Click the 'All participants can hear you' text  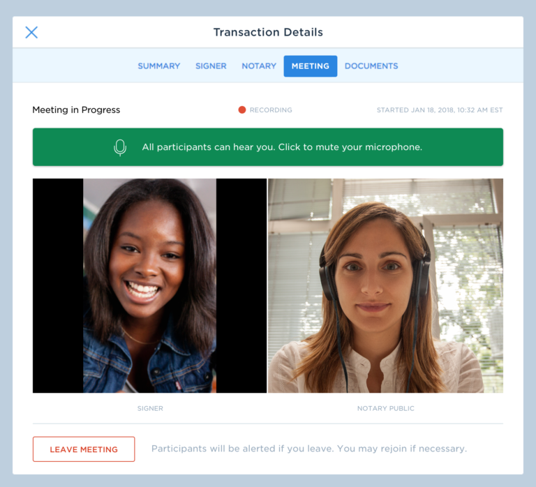[x=282, y=147]
